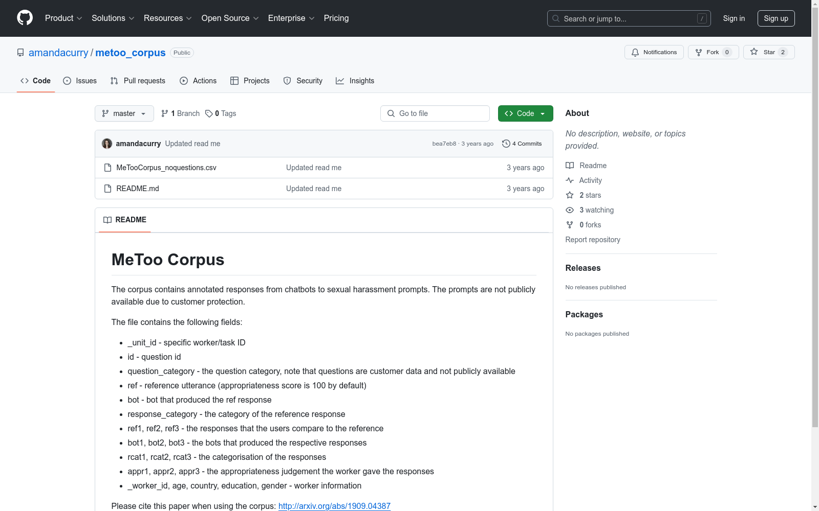
Task: Open the amandacurry commit author link
Action: click(138, 144)
